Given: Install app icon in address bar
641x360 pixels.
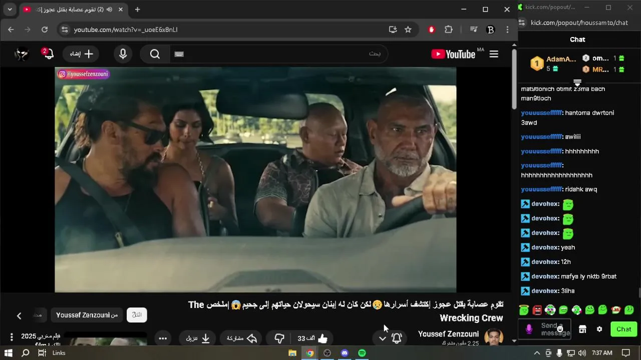Looking at the screenshot, I should (393, 29).
